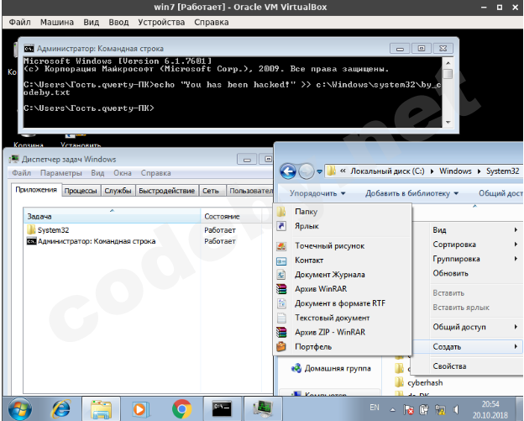The width and height of the screenshot is (524, 421).
Task: Open VirtualBox Устройства menu
Action: tap(161, 22)
